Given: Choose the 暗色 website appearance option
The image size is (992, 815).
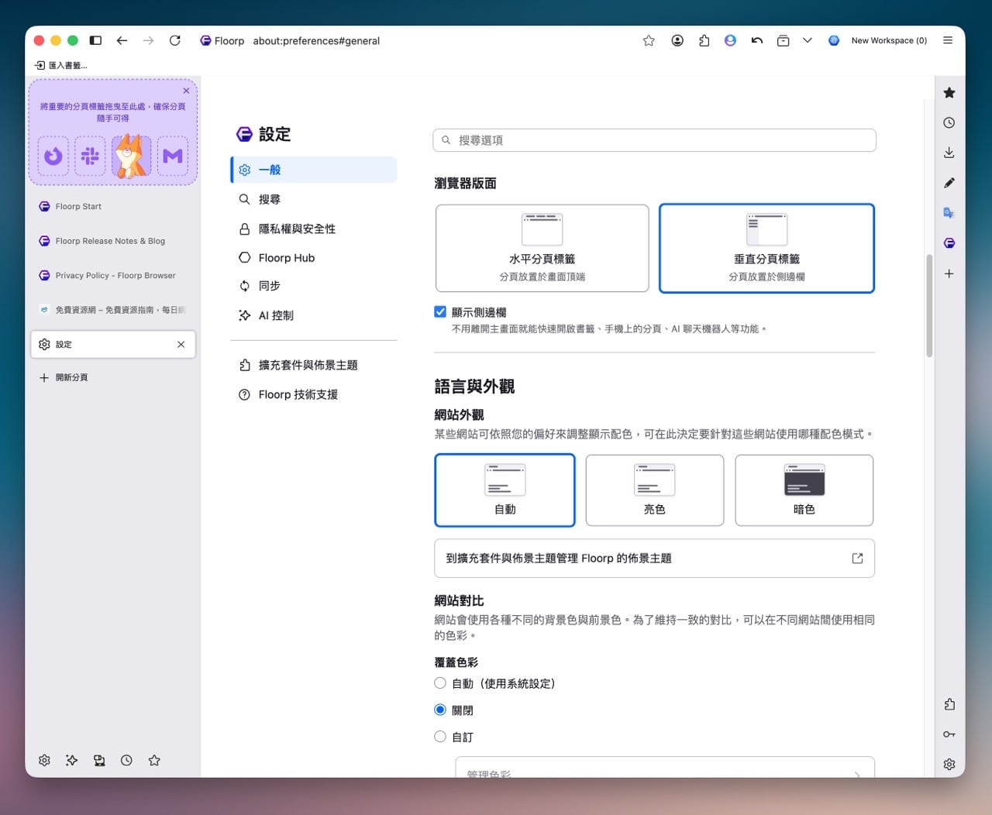Looking at the screenshot, I should tap(804, 490).
